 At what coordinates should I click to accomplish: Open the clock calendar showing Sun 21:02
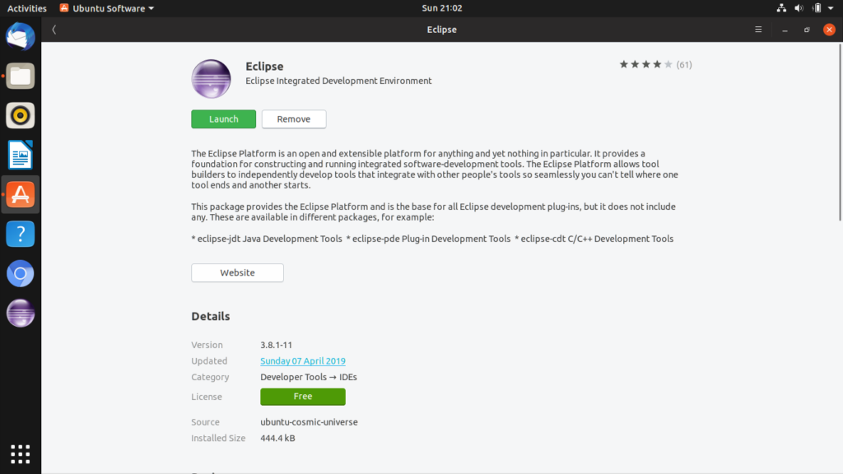[x=442, y=8]
